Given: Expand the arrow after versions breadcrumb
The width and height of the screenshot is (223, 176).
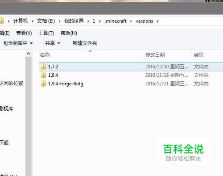Looking at the screenshot, I should (158, 21).
